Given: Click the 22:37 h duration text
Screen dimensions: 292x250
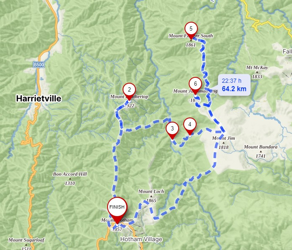Looking at the screenshot, I should [x=231, y=81].
